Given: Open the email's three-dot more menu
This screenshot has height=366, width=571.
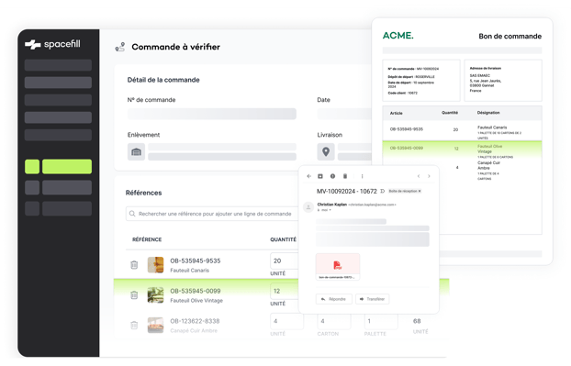Looking at the screenshot, I should 362,176.
